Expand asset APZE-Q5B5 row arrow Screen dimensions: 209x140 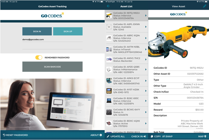tap(146, 69)
